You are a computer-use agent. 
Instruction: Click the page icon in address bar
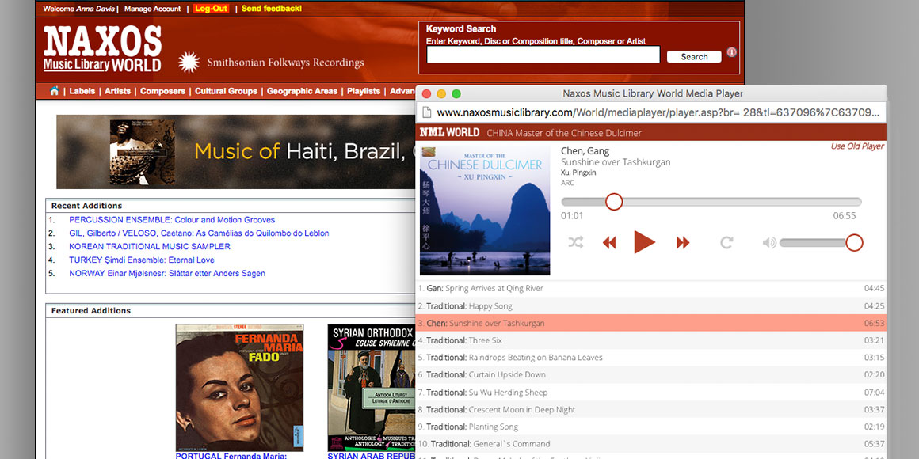(x=426, y=113)
